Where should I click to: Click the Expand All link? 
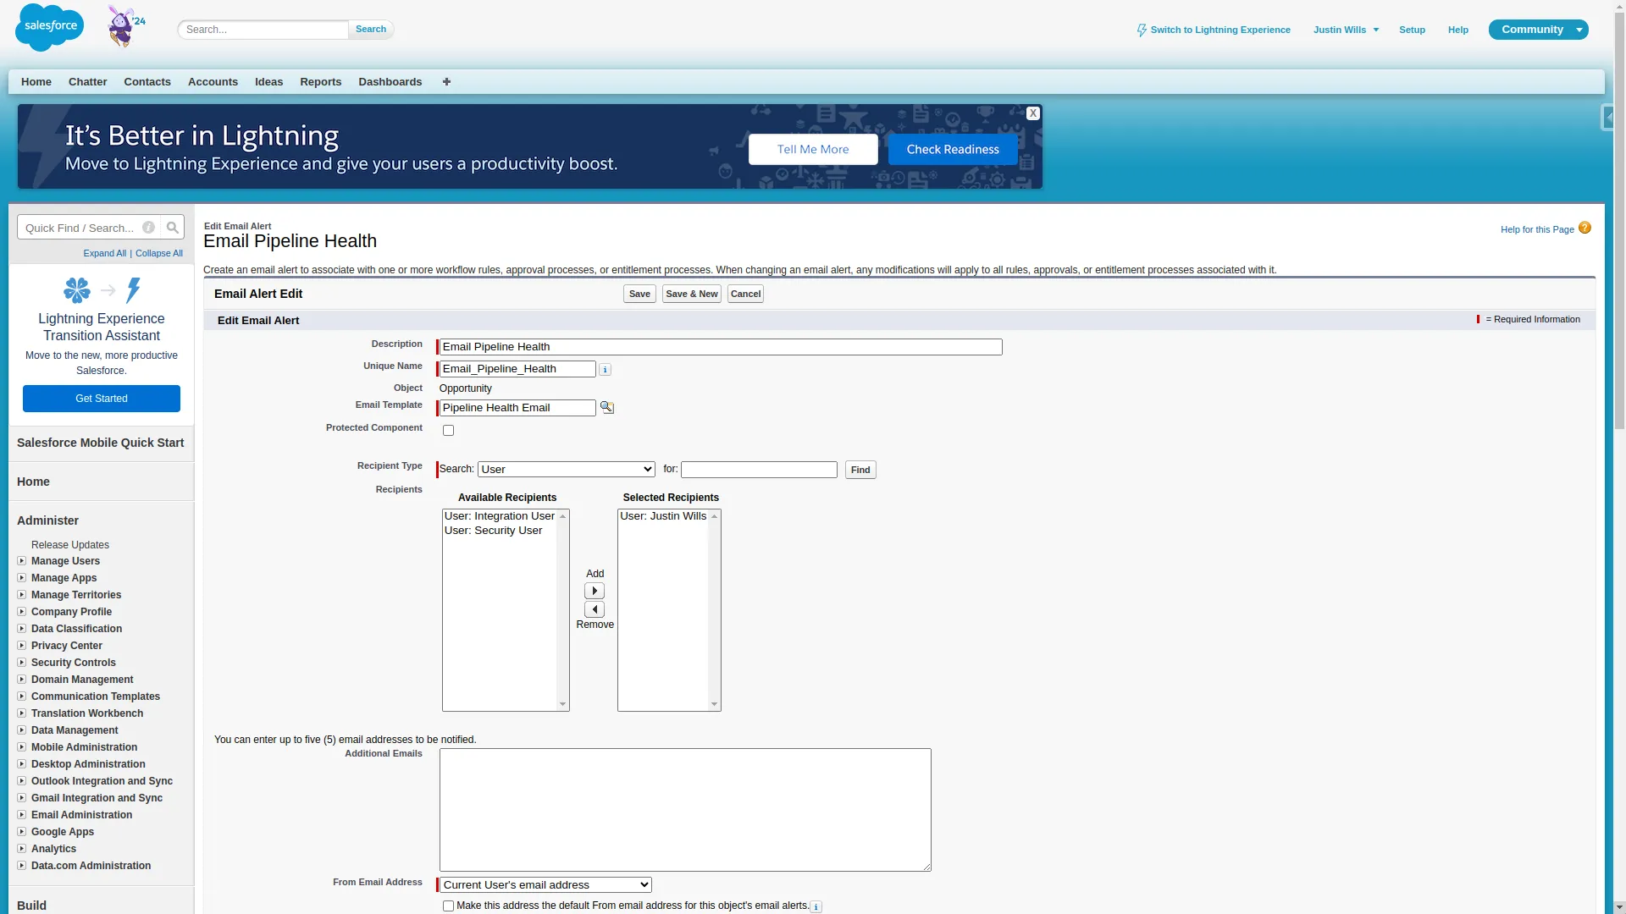click(x=105, y=253)
